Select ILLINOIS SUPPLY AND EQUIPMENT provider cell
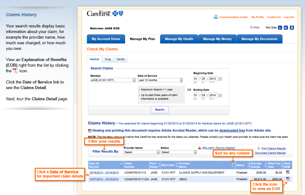Image resolution: width=305 pixels, height=195 pixels. coord(201,173)
